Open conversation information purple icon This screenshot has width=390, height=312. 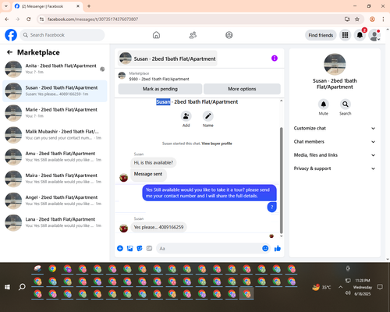(x=275, y=58)
